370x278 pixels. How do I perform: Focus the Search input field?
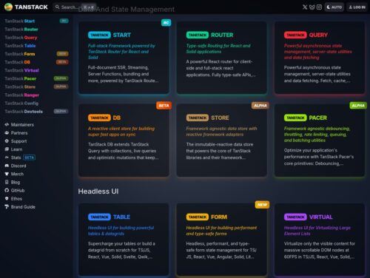(x=74, y=7)
